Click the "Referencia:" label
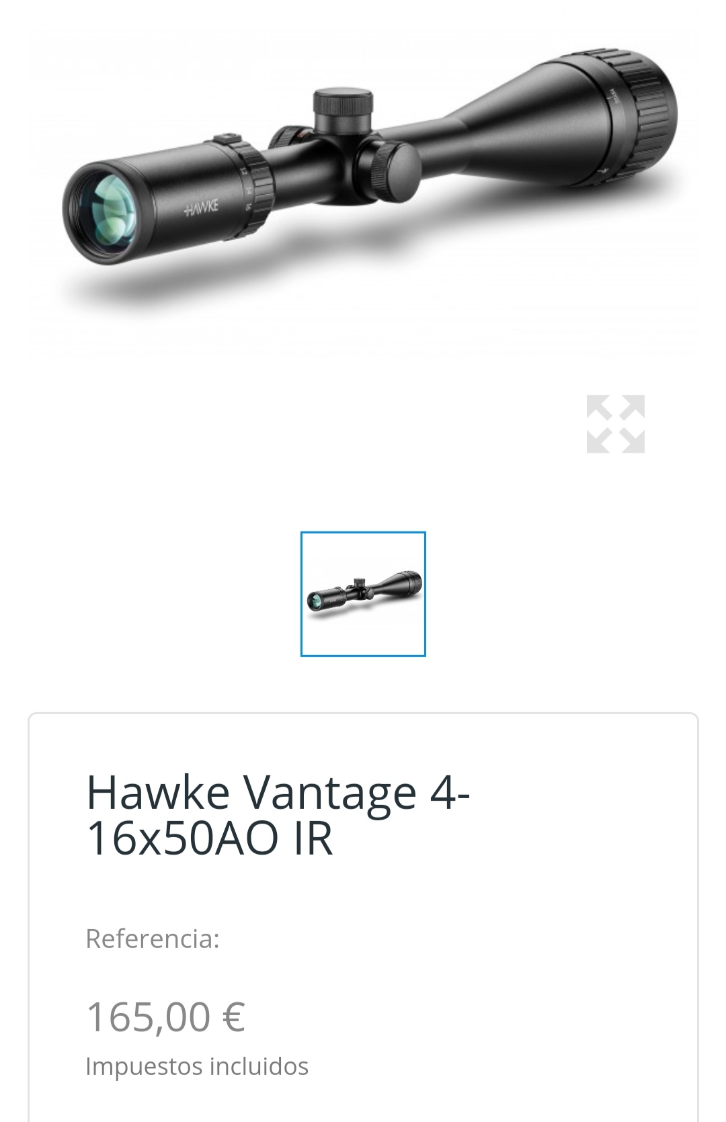The width and height of the screenshot is (726, 1122). pos(153,939)
